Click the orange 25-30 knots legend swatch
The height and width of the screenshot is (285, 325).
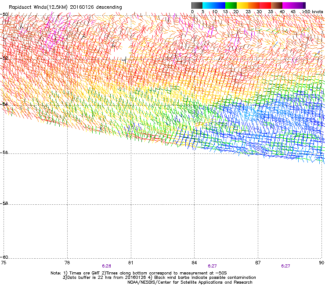point(254,5)
